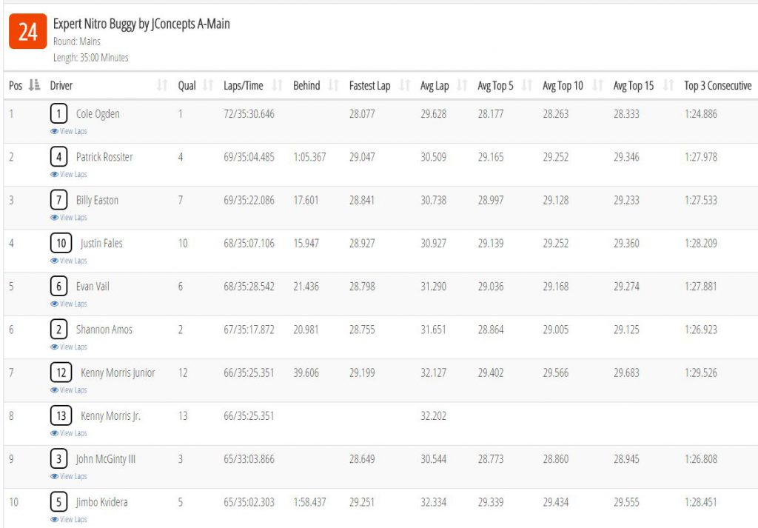
Task: Click John McGinty III's laps/time 65/33:03.866
Action: (x=249, y=459)
